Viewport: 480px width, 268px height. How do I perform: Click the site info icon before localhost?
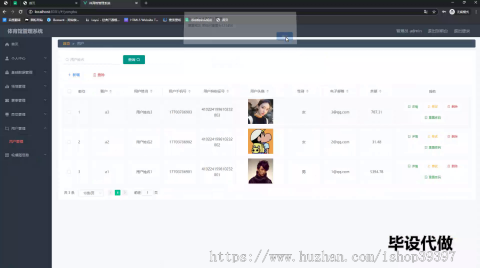30,12
